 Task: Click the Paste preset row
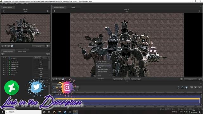[x=41, y=74]
